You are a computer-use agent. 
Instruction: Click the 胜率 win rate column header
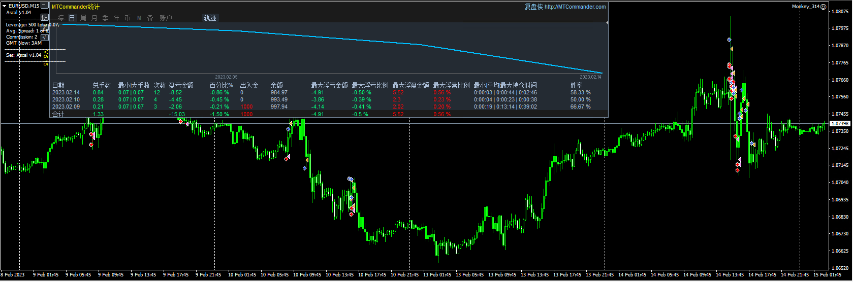576,85
